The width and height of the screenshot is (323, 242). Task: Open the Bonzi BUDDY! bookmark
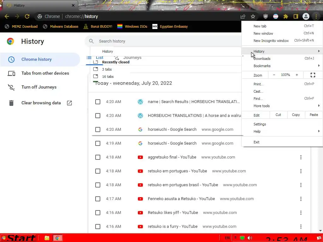point(98,26)
